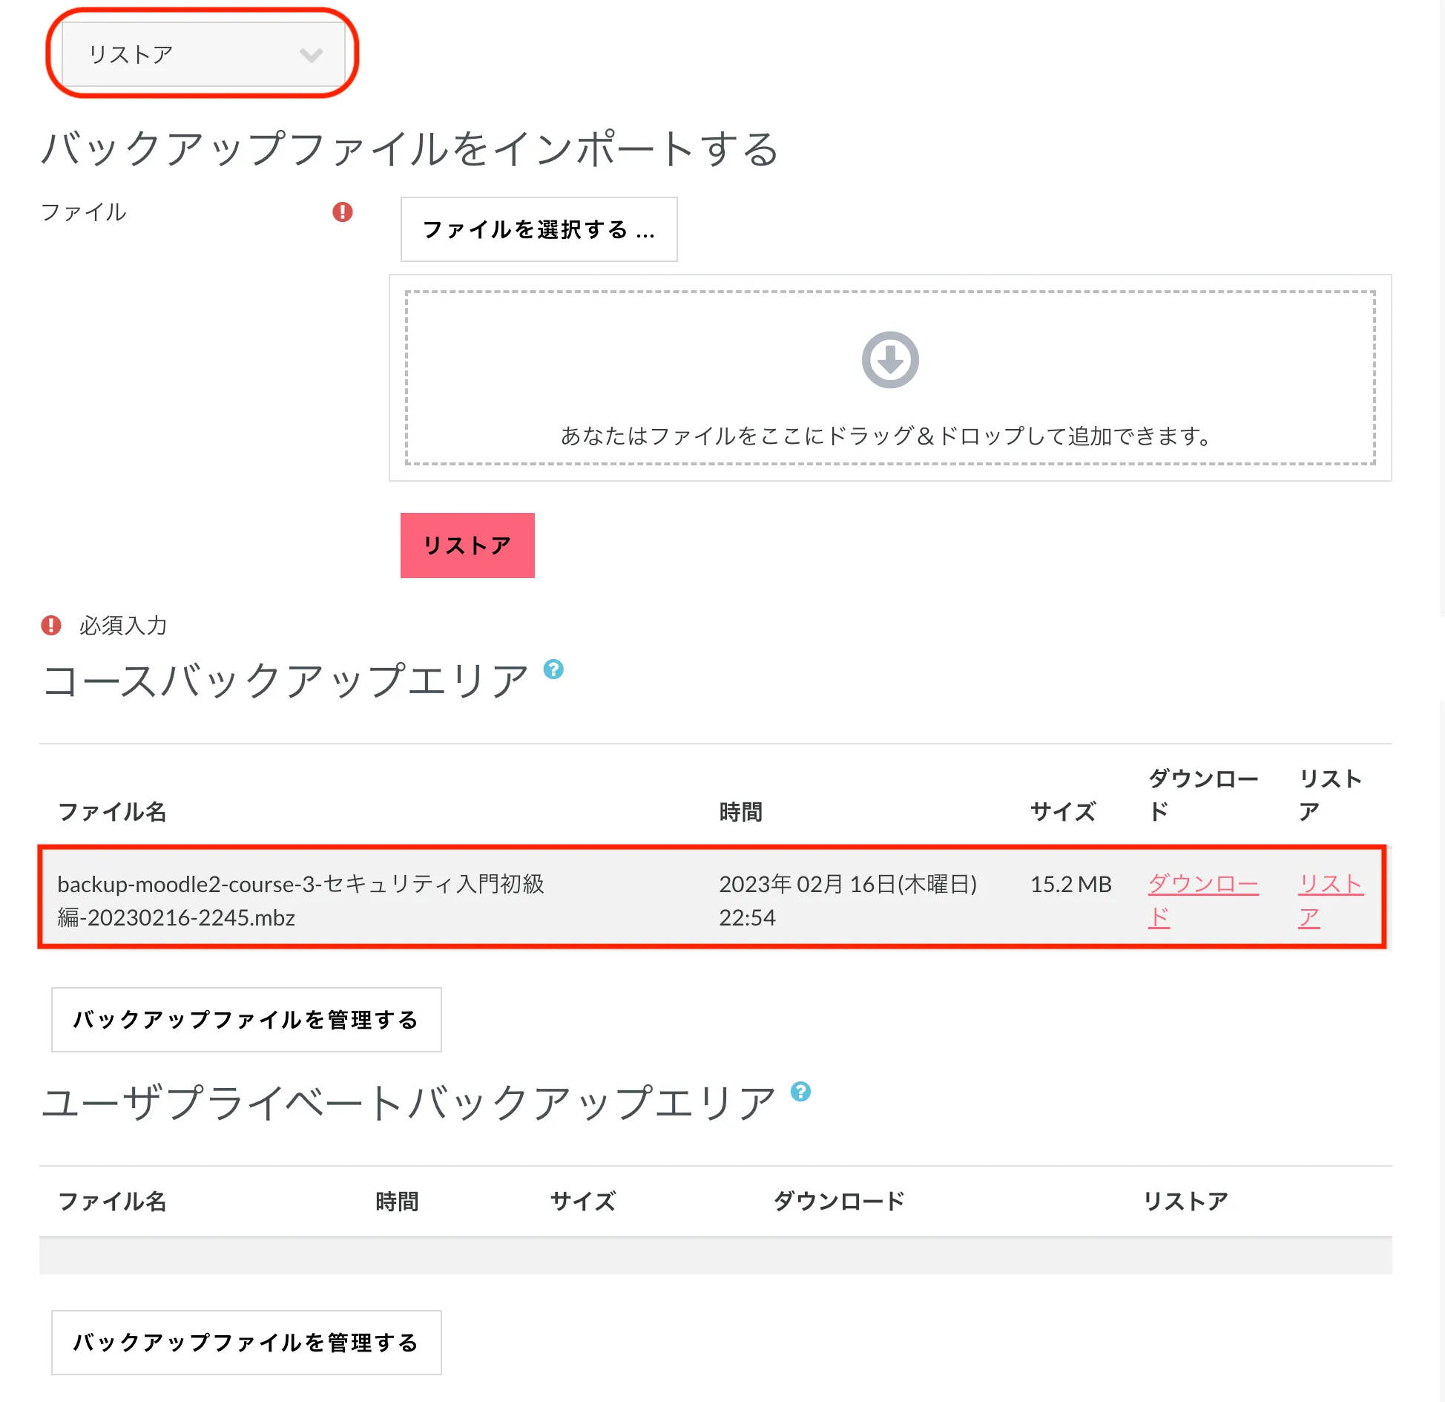Click the download arrow icon in drop zone
This screenshot has width=1445, height=1402.
click(x=889, y=360)
